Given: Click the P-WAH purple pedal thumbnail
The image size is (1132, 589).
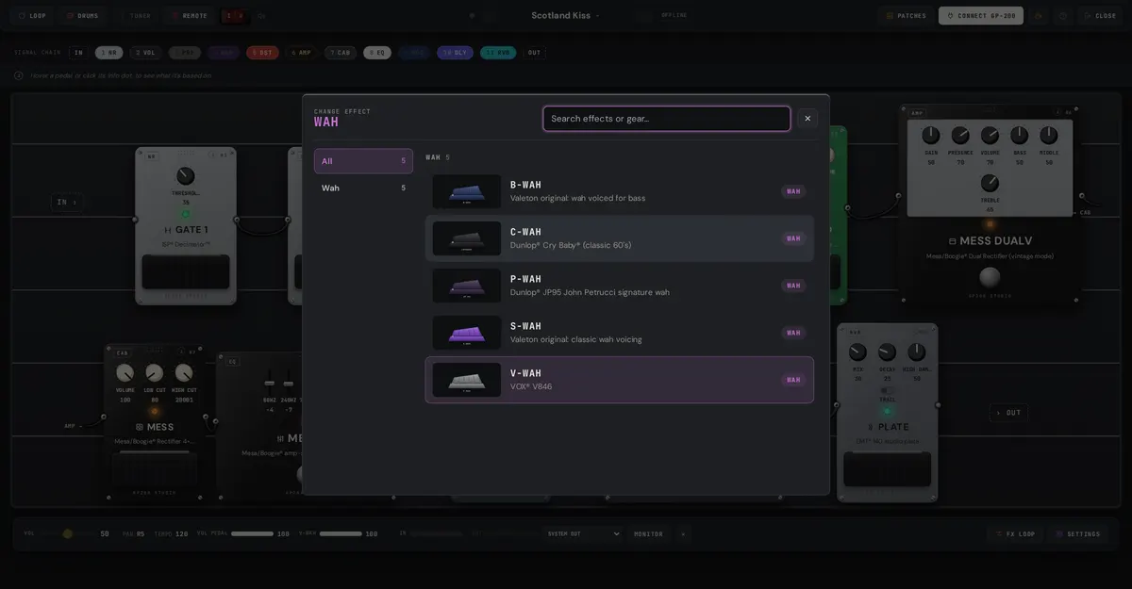Looking at the screenshot, I should pyautogui.click(x=467, y=286).
